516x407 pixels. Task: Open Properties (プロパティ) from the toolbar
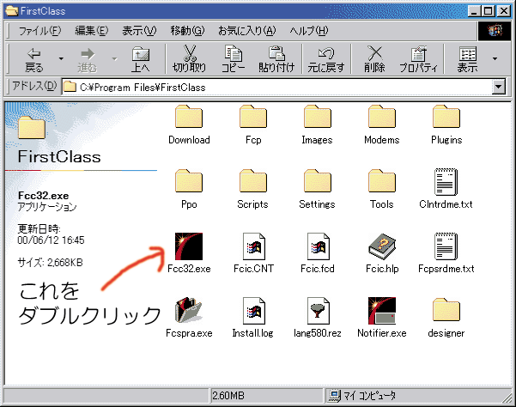(418, 59)
